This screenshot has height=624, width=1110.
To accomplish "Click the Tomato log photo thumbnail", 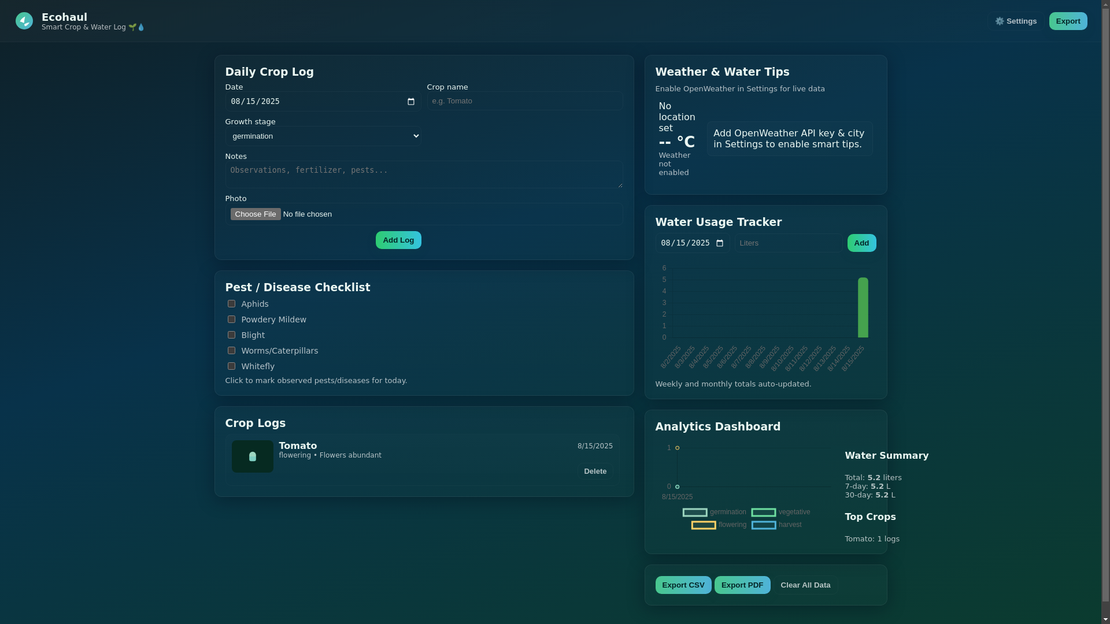I will 253,456.
